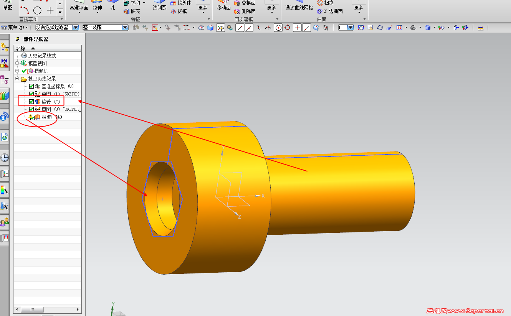Toggle the 基准坐标系 (0) checkbox
This screenshot has height=316, width=511.
31,86
